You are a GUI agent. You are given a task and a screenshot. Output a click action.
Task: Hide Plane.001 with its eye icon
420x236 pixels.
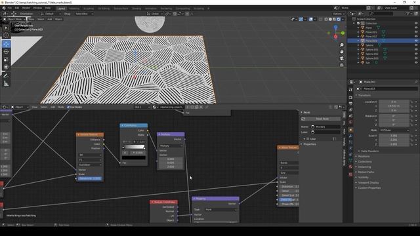416,32
